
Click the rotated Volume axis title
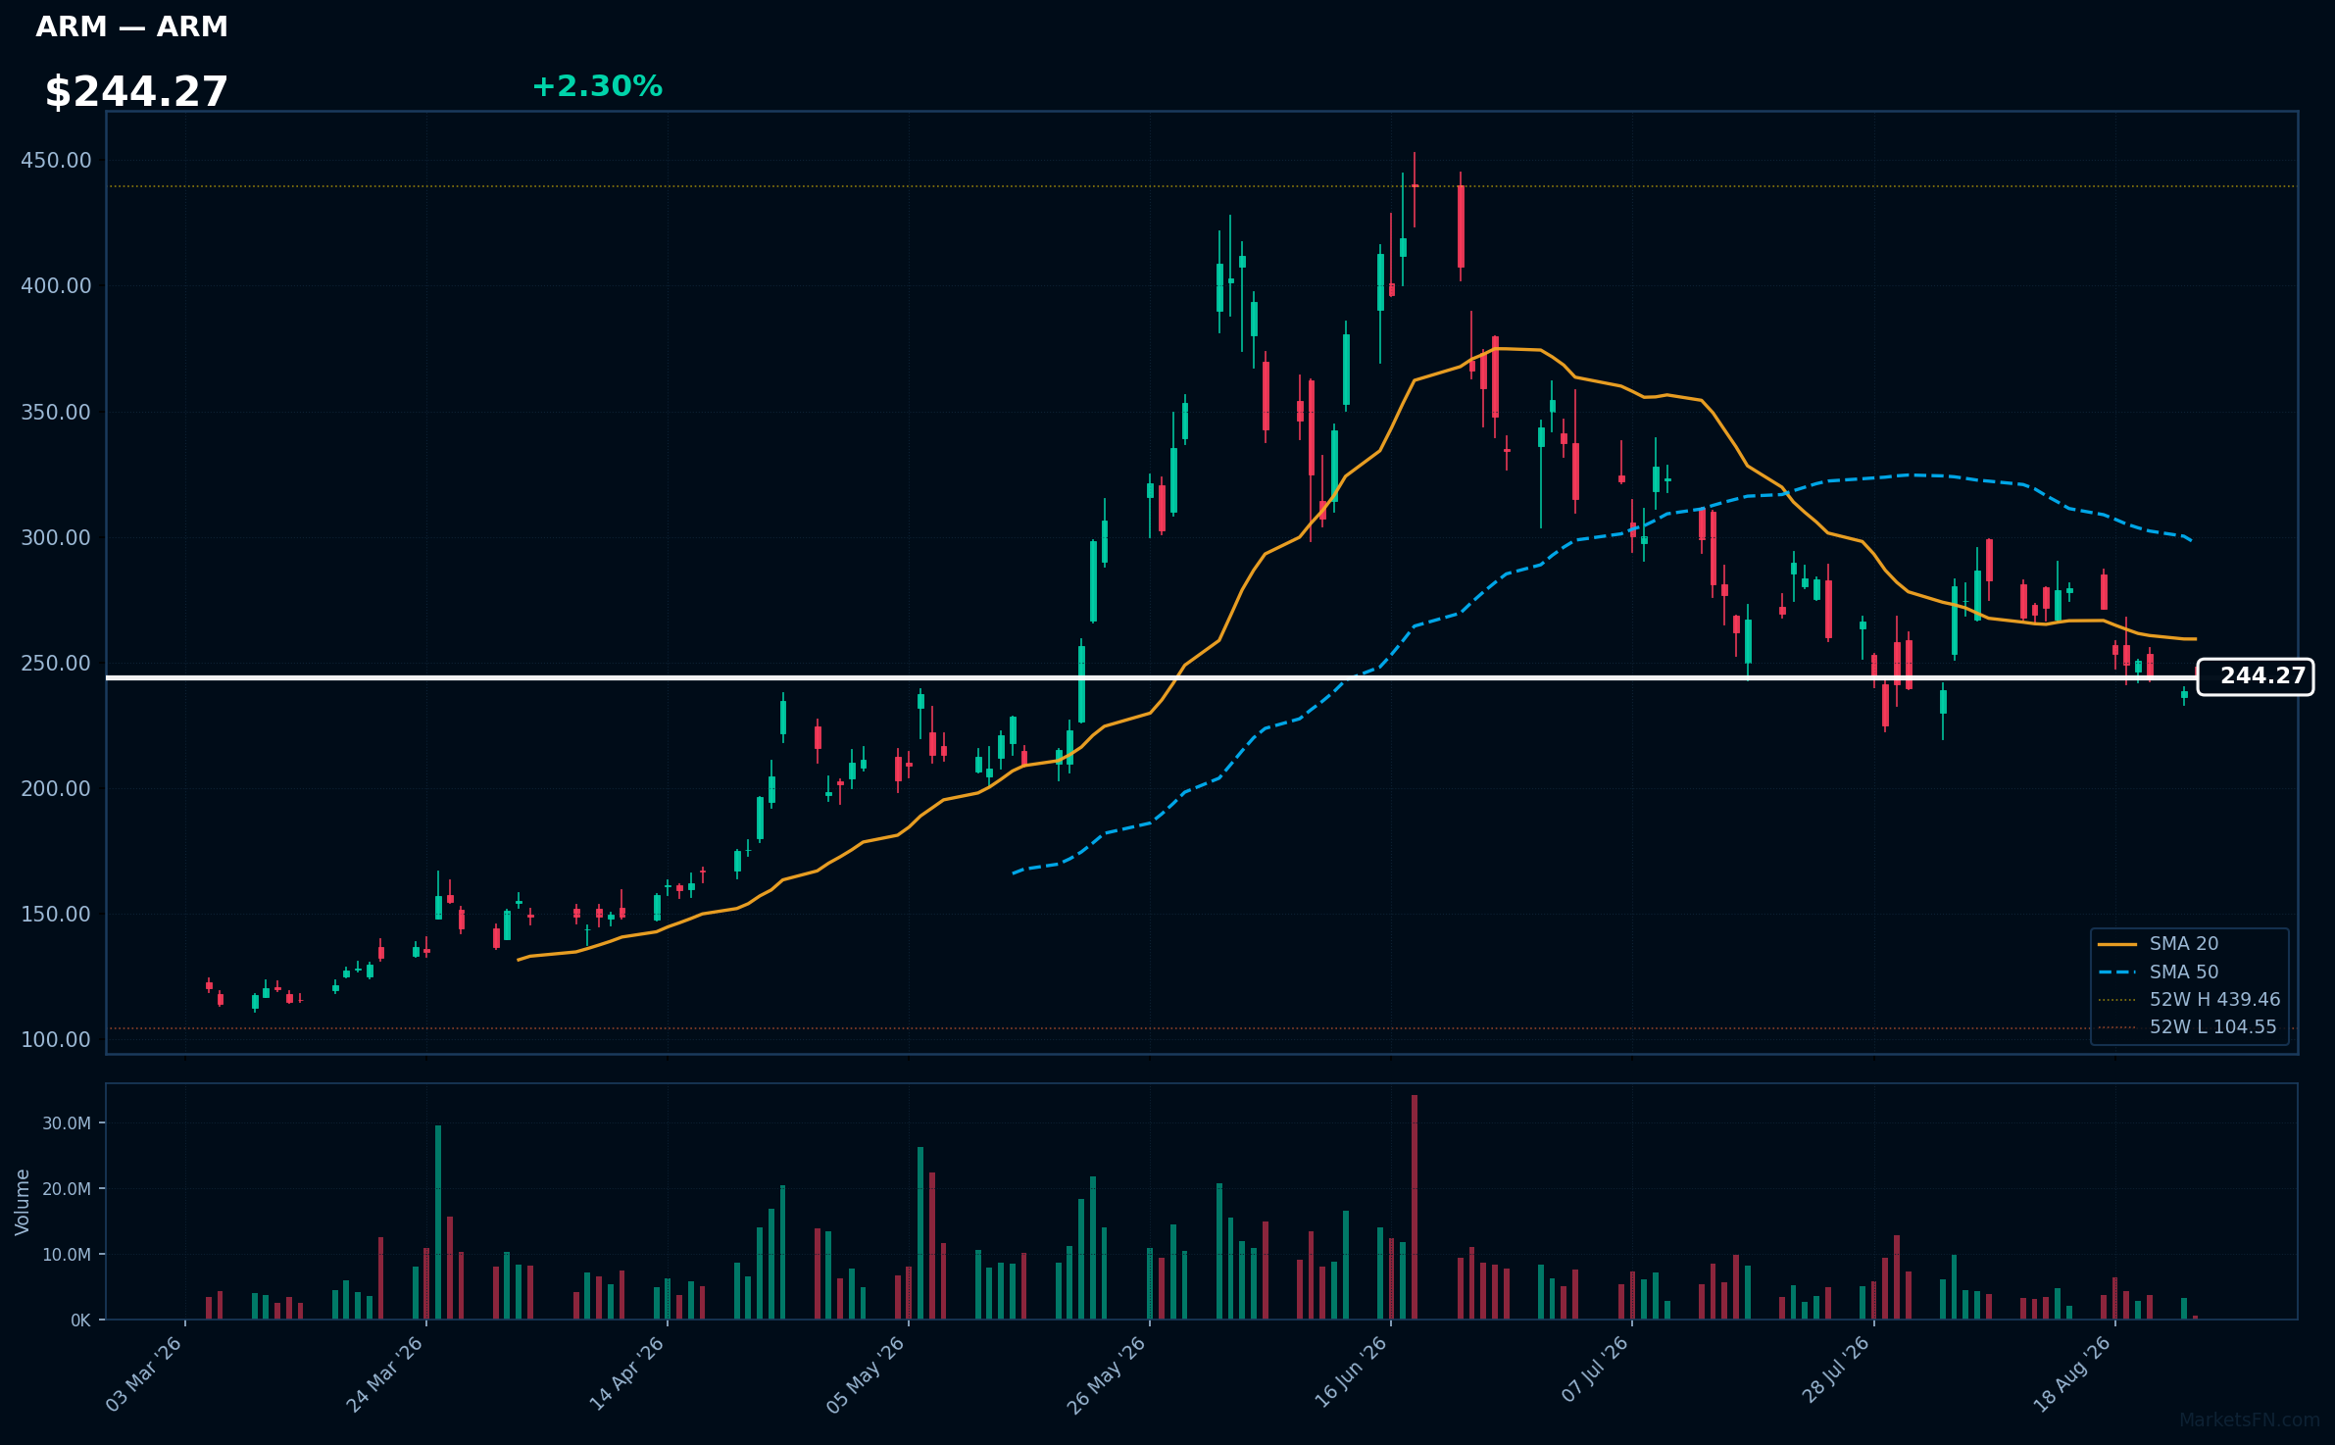point(23,1202)
